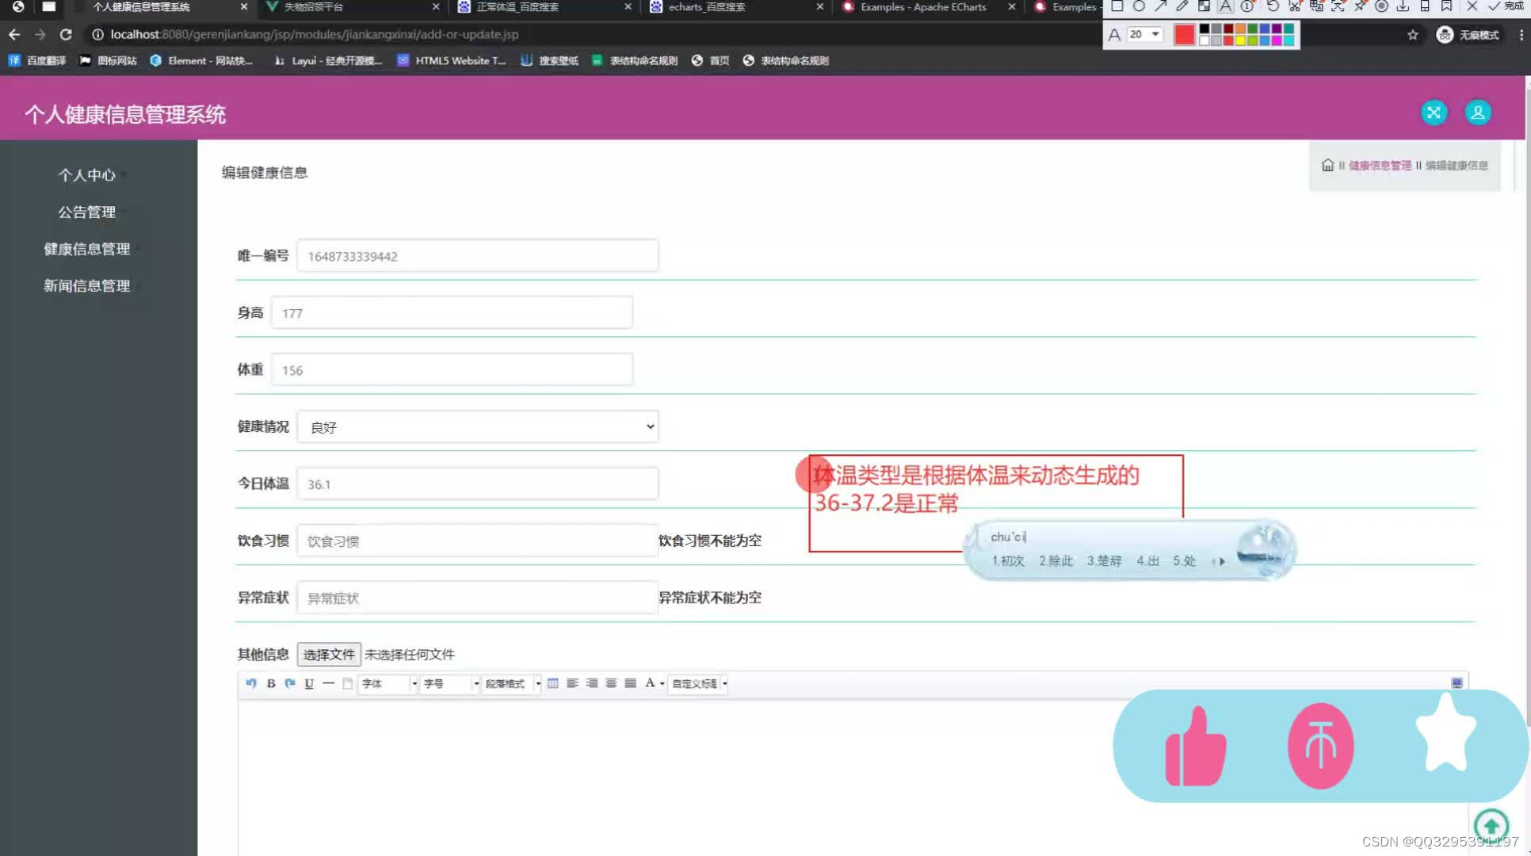
Task: Open the 自定义标题 dropdown
Action: (699, 683)
